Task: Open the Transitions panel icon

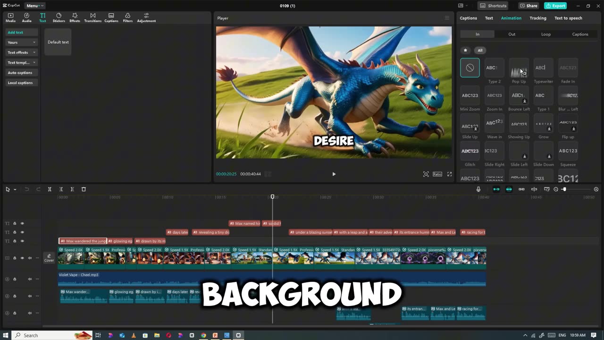Action: click(92, 17)
